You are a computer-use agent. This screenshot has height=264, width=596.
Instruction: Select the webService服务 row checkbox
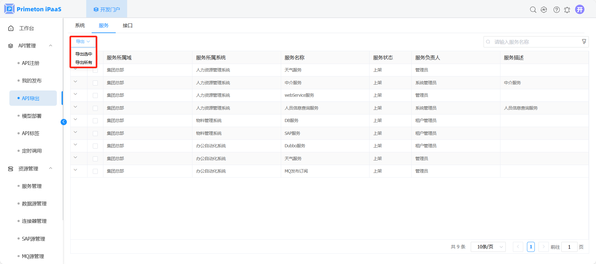click(95, 95)
